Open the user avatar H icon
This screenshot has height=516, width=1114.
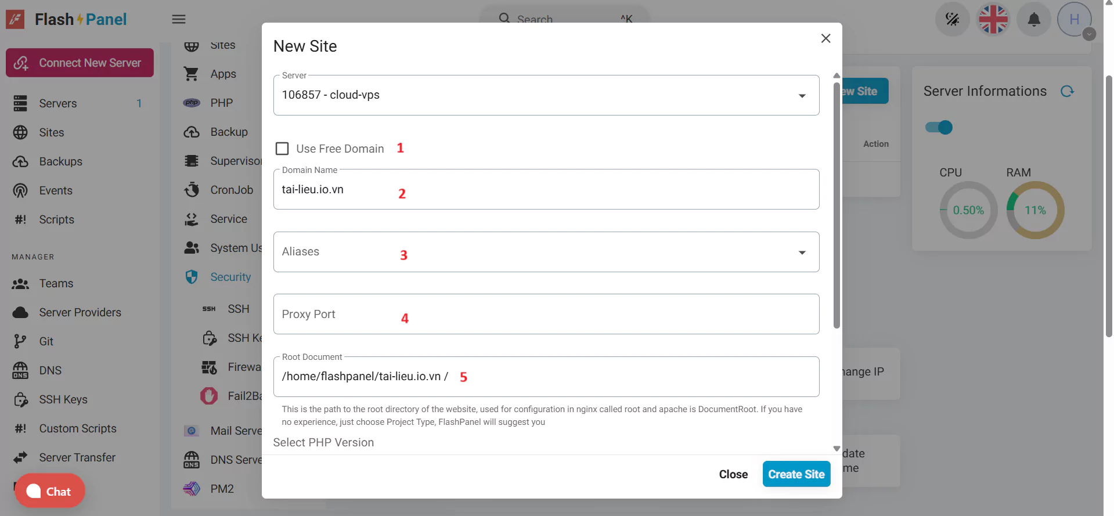[x=1074, y=20]
